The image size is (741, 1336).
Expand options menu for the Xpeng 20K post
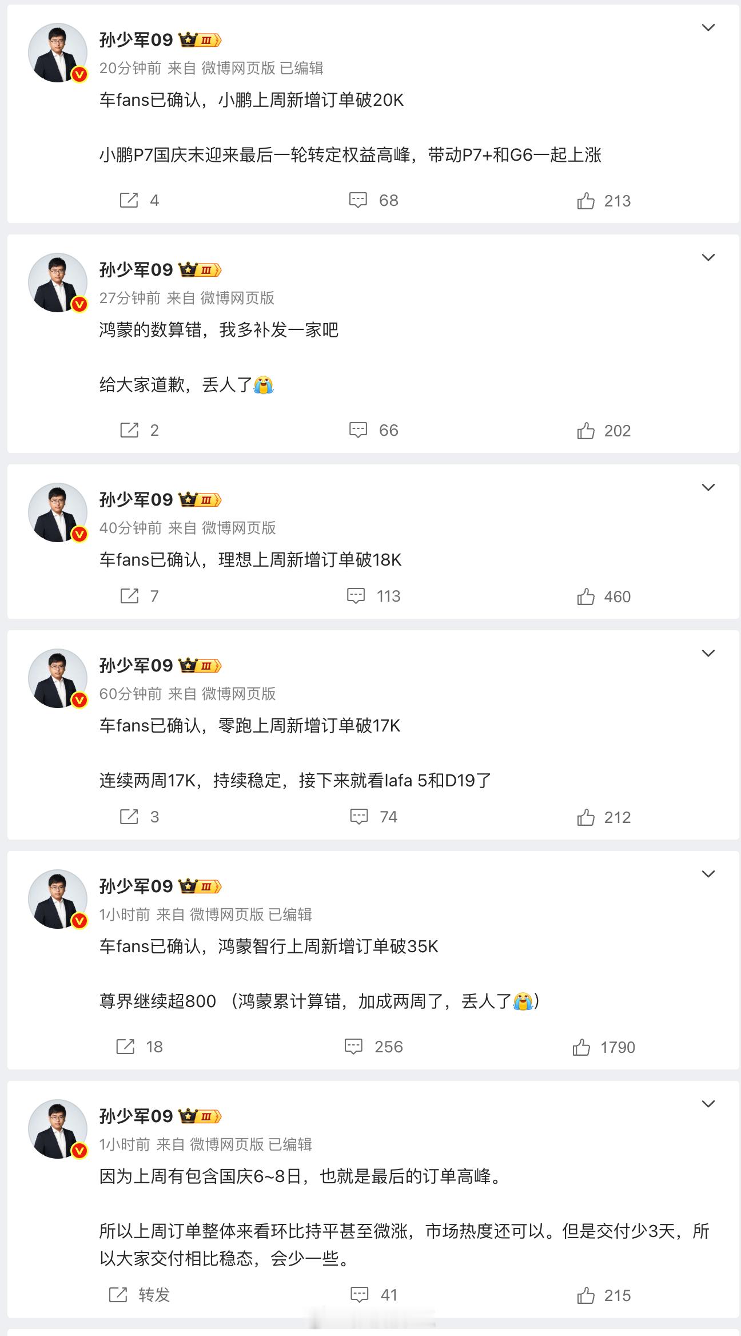[x=708, y=28]
